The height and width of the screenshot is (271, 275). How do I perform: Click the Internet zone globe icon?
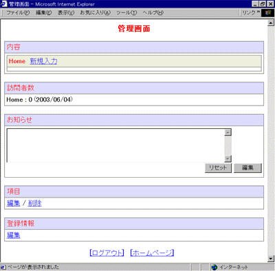pyautogui.click(x=214, y=267)
